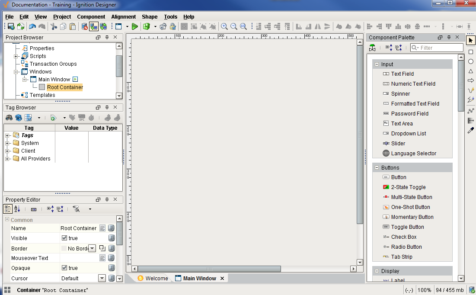Sort properties alphabetically in Property Editor
The width and height of the screenshot is (476, 295).
click(16, 209)
